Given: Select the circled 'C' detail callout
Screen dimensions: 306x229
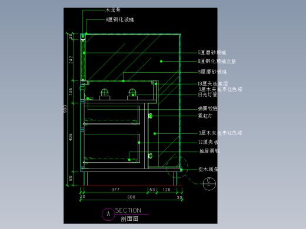Looking at the screenshot, I should [x=209, y=184].
